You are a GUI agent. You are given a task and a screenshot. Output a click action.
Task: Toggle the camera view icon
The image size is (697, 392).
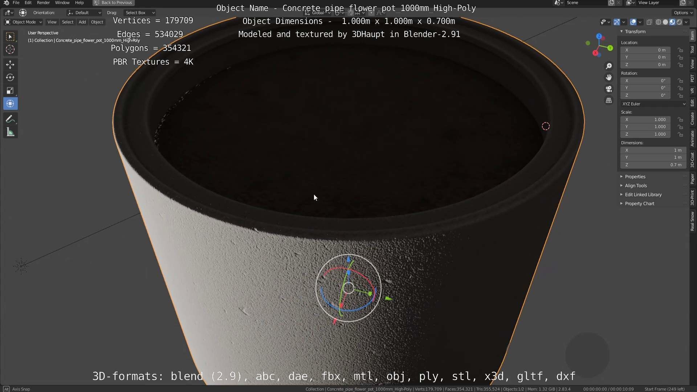point(609,89)
